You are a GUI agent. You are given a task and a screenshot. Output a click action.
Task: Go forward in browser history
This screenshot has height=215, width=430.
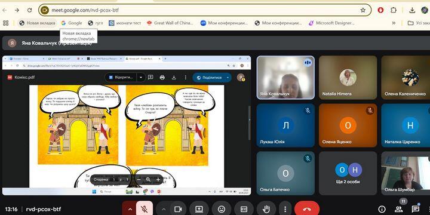(x=17, y=10)
